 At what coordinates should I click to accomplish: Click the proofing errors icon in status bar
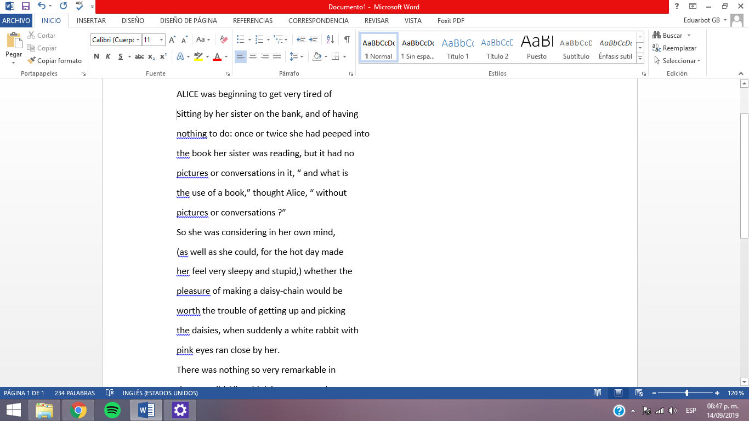(x=110, y=393)
